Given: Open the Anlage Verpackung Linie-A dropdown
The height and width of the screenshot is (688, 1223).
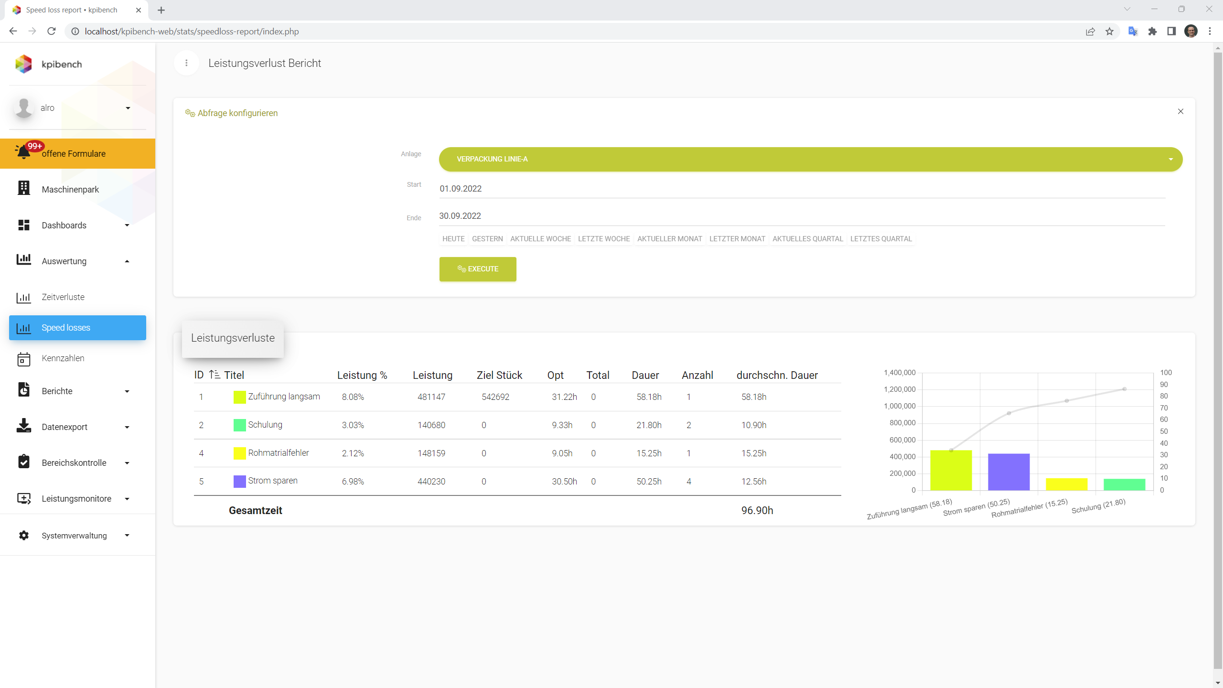Looking at the screenshot, I should click(x=810, y=159).
